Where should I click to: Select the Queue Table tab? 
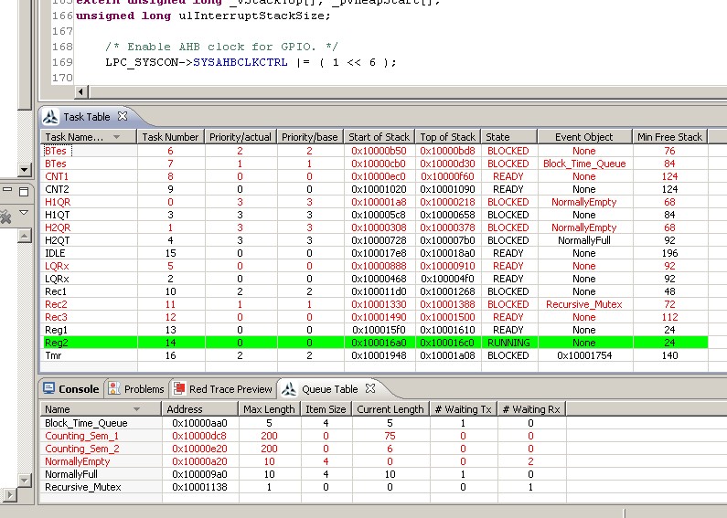click(329, 389)
